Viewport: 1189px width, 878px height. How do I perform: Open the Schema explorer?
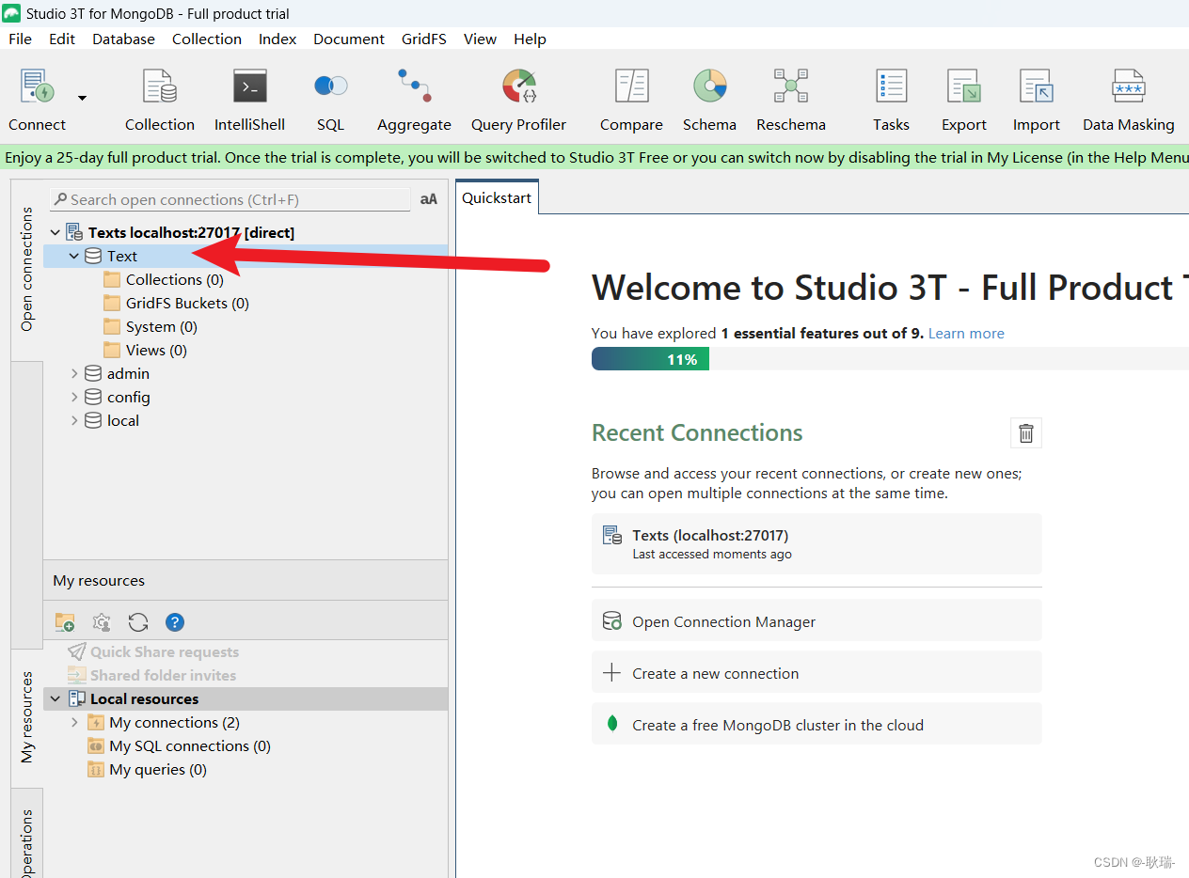(x=710, y=86)
